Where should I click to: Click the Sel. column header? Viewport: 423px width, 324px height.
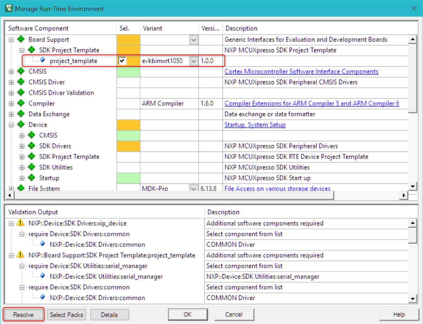[128, 28]
